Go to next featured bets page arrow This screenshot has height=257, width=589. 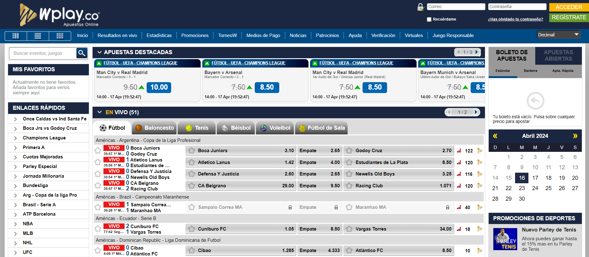[x=477, y=52]
